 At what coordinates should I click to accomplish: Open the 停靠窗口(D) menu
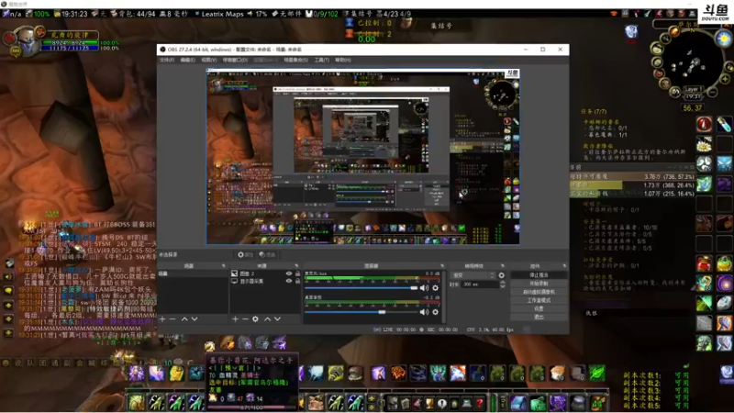[x=235, y=60]
